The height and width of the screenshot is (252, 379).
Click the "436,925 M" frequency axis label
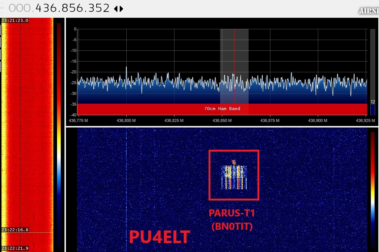pos(365,120)
